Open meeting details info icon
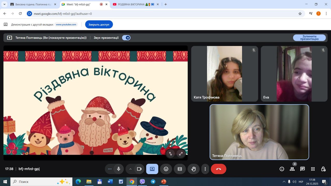This screenshot has height=186, width=331. point(282,169)
